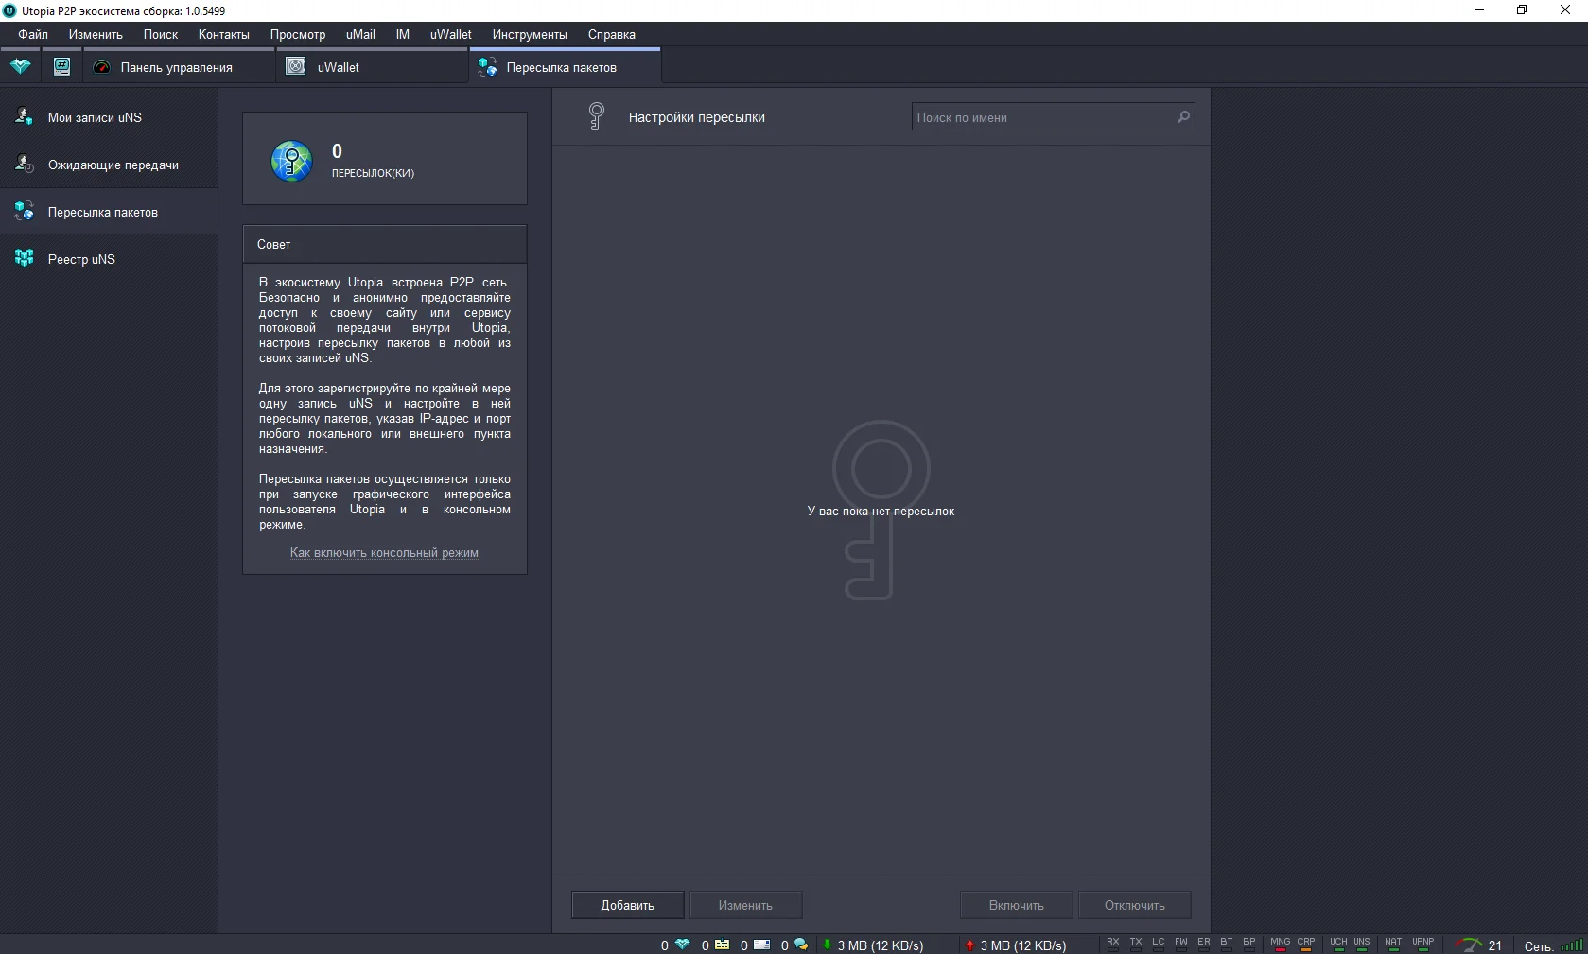Focus the Поиск по имени search field
The width and height of the screenshot is (1588, 954).
[x=1040, y=117]
